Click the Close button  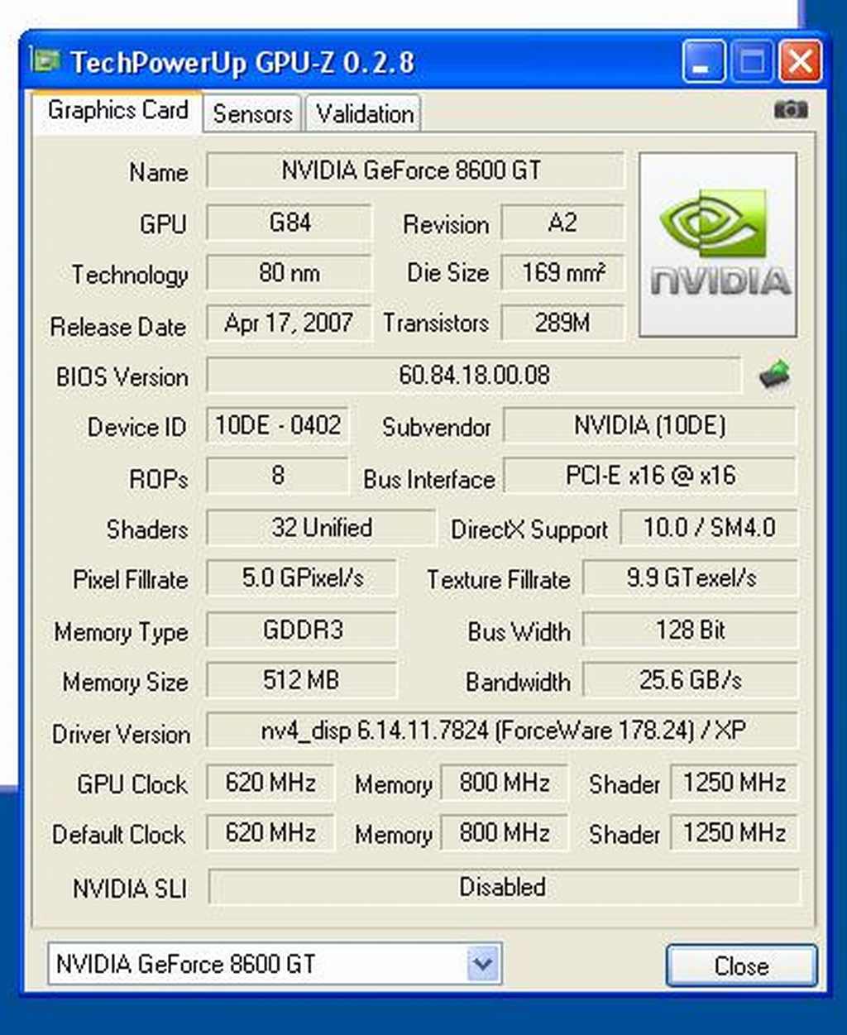point(741,966)
